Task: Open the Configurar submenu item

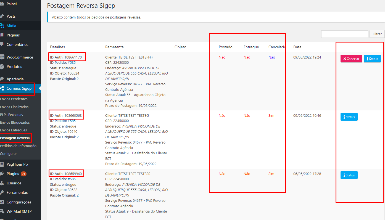Action: click(x=9, y=153)
